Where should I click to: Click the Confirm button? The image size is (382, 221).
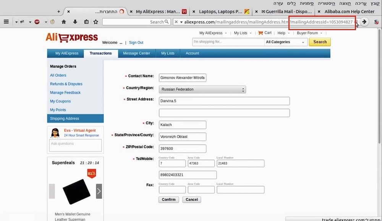(x=168, y=200)
